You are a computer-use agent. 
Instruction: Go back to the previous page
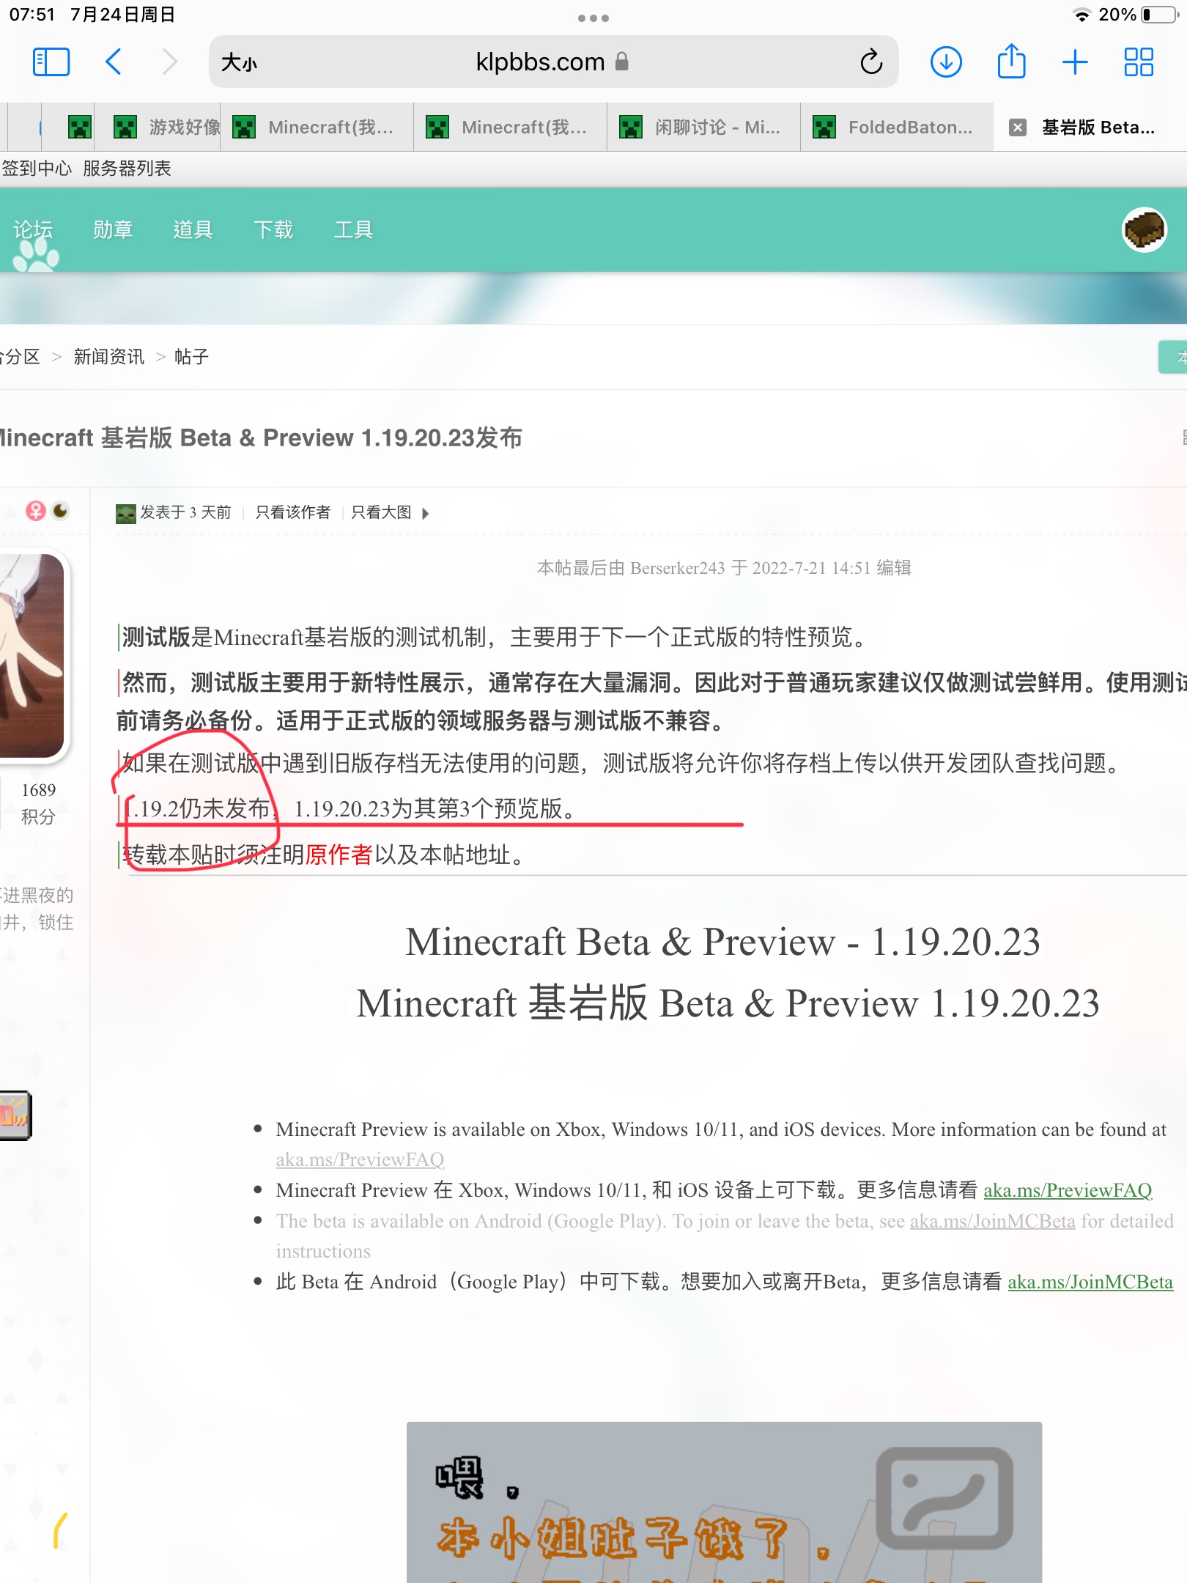(x=113, y=62)
